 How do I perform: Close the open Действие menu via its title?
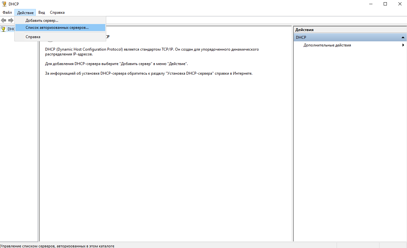pyautogui.click(x=25, y=12)
